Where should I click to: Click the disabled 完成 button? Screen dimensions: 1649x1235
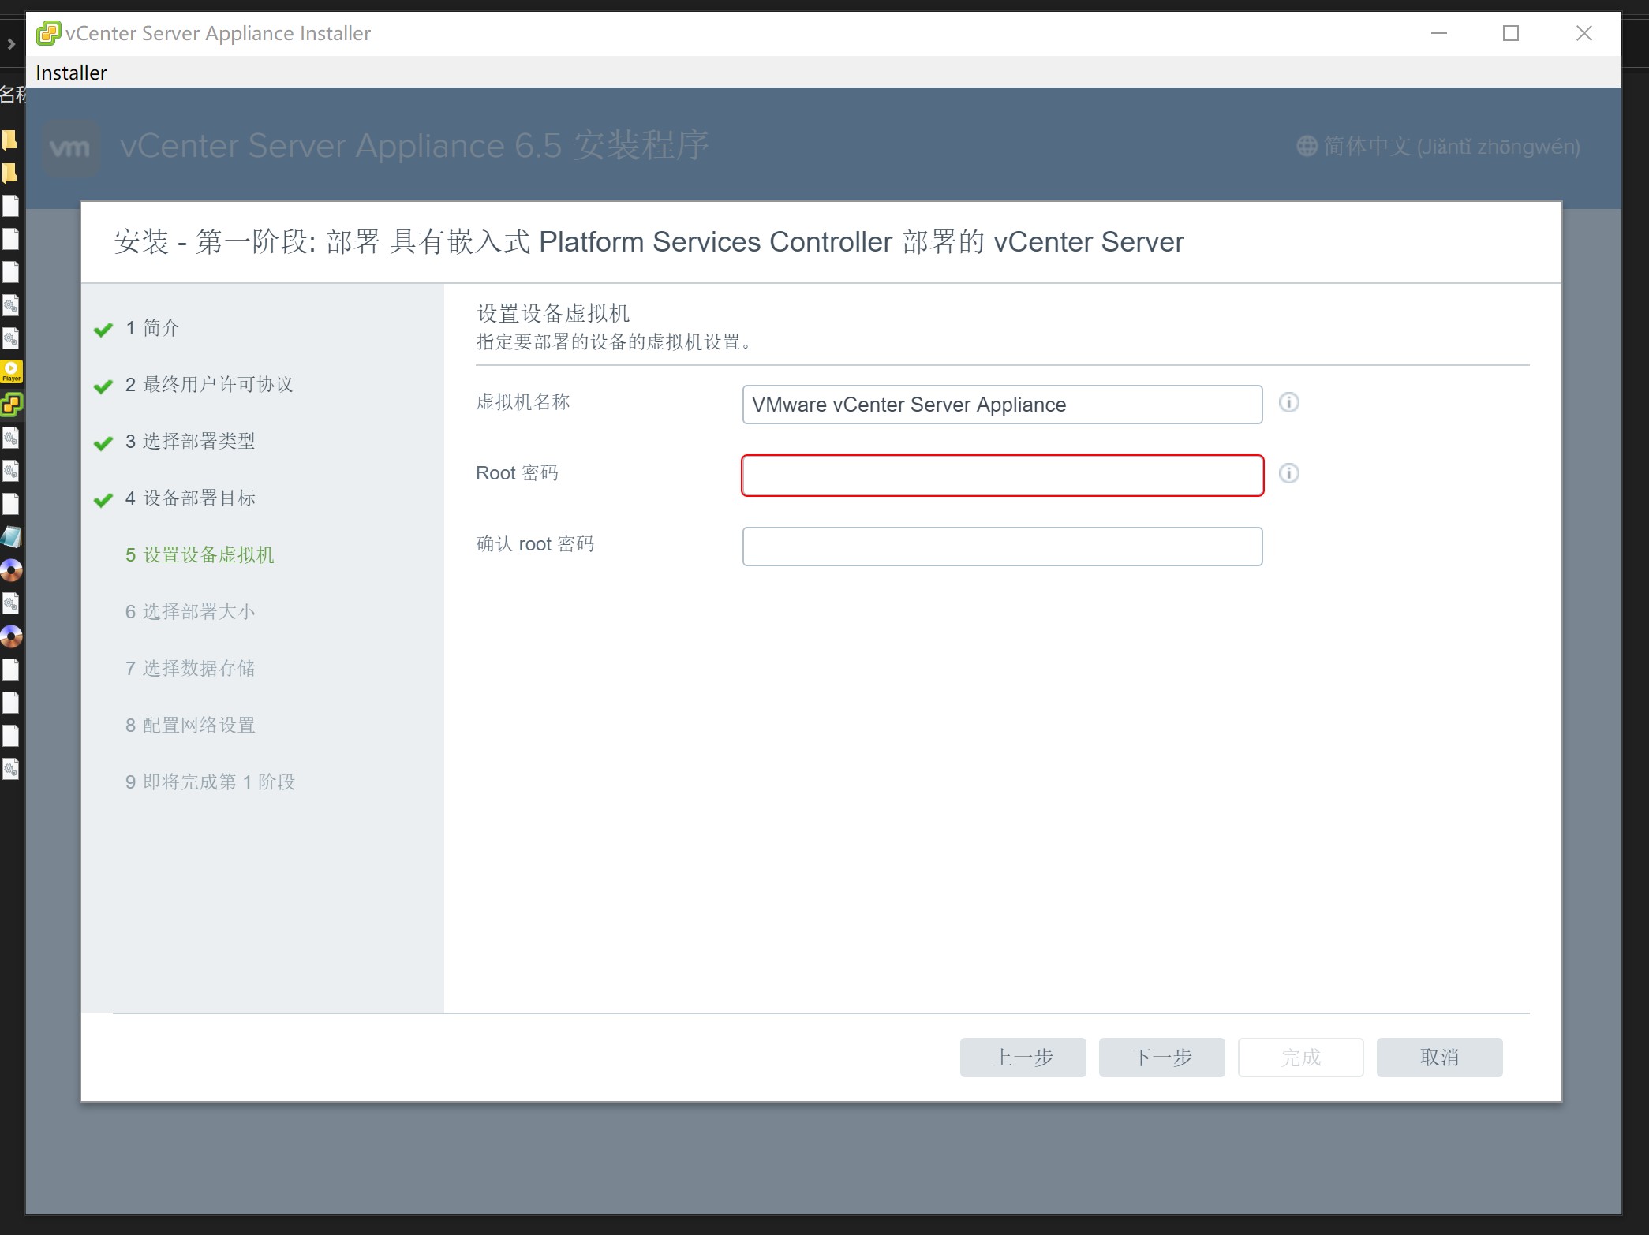tap(1300, 1058)
